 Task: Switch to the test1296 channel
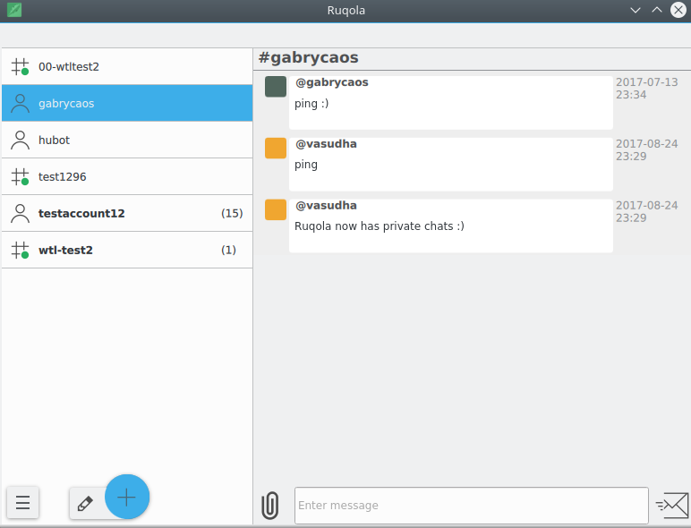pyautogui.click(x=127, y=176)
